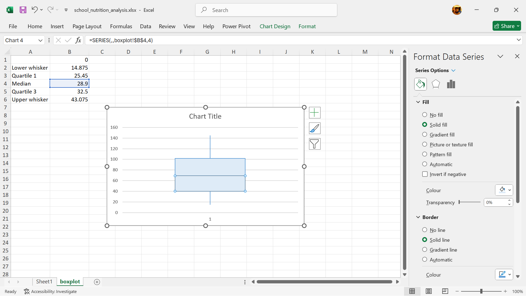Click the Redo arrow icon
526x296 pixels.
(x=50, y=10)
